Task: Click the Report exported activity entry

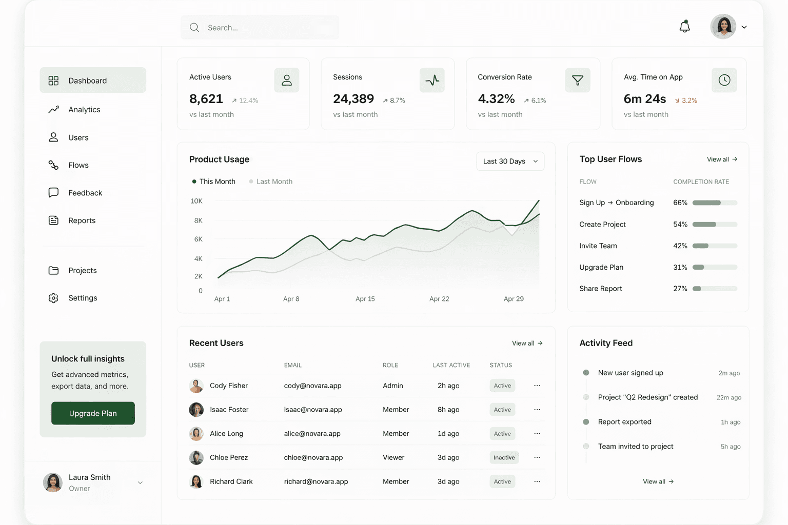Action: [624, 422]
